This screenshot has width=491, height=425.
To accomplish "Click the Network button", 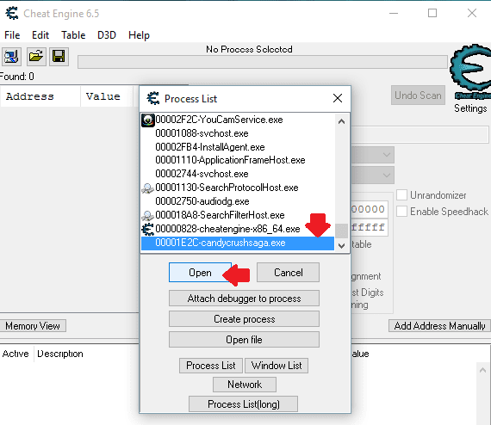I will pos(245,385).
